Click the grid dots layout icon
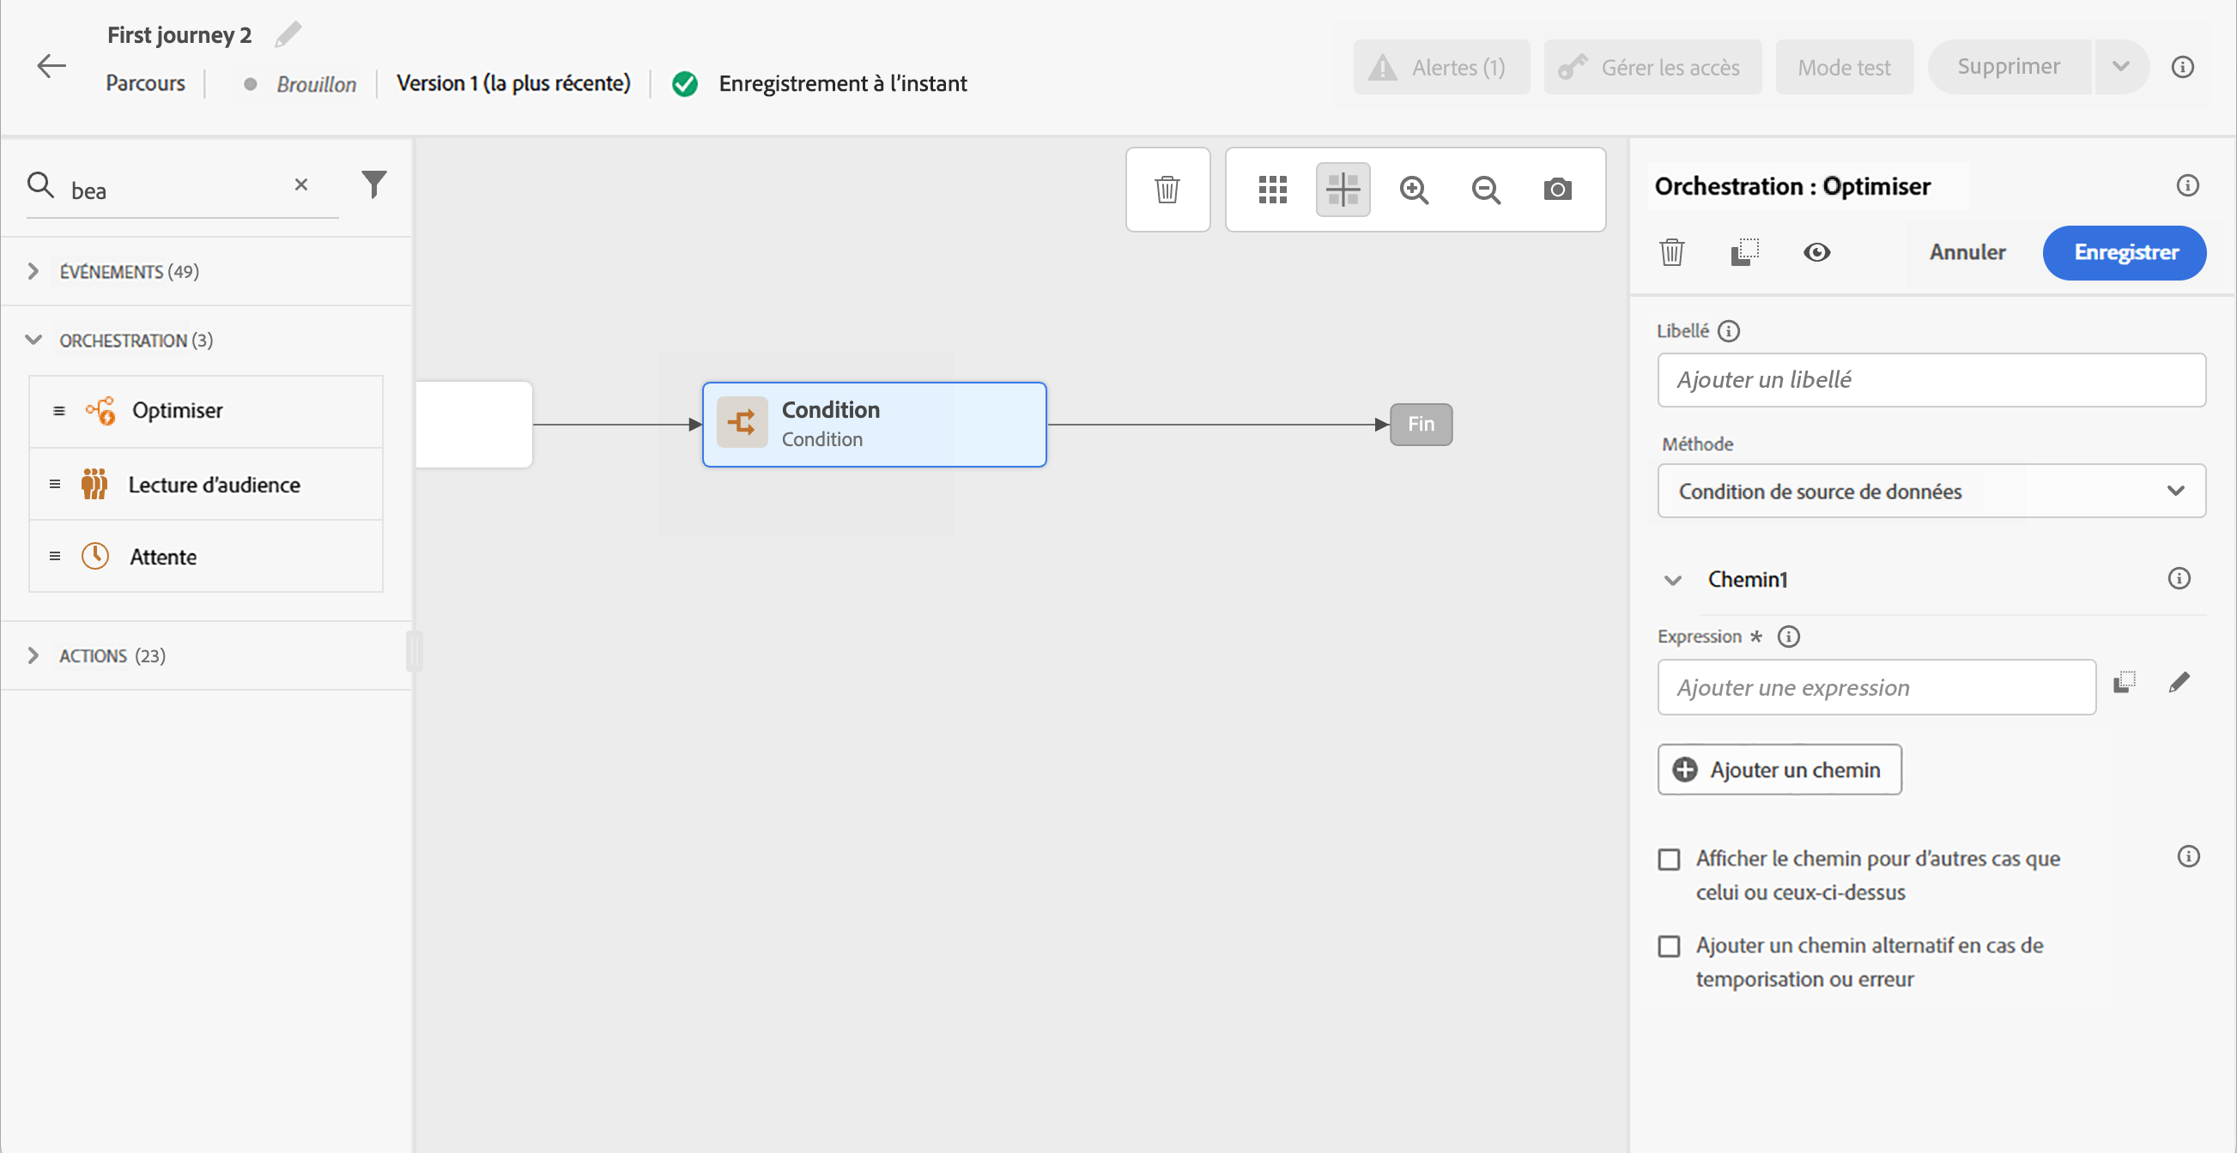The image size is (2237, 1153). click(x=1272, y=189)
